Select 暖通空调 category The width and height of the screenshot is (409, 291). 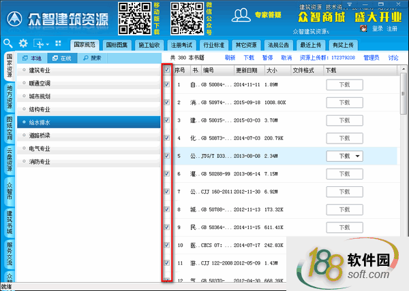pyautogui.click(x=89, y=83)
